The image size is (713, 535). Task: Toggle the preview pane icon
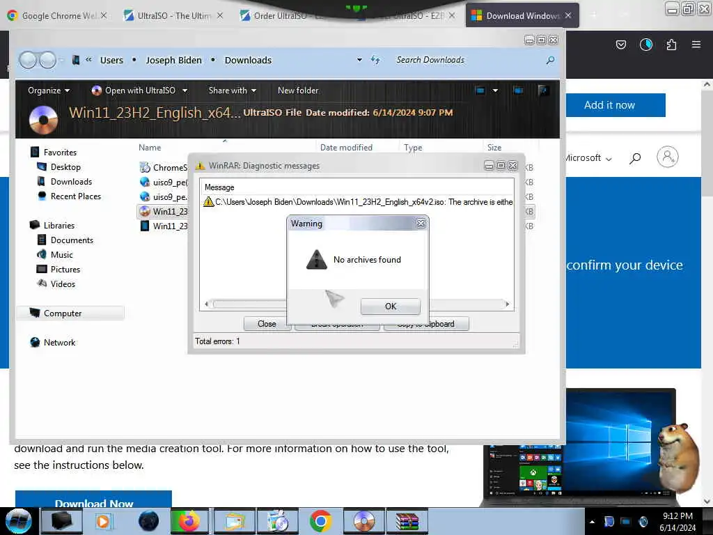point(518,91)
